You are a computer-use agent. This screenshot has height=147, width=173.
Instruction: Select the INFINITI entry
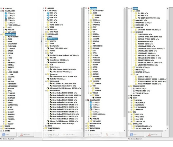(x=11, y=67)
